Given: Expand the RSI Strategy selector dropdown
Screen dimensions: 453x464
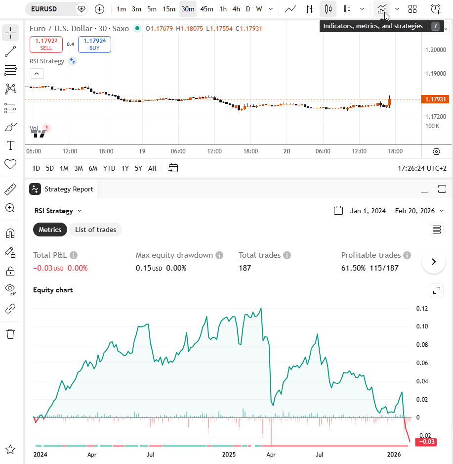Looking at the screenshot, I should coord(58,211).
